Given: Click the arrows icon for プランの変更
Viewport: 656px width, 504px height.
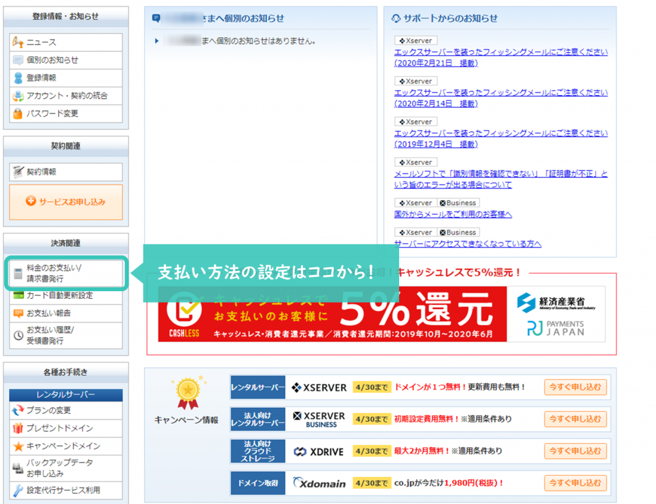Looking at the screenshot, I should [x=18, y=410].
